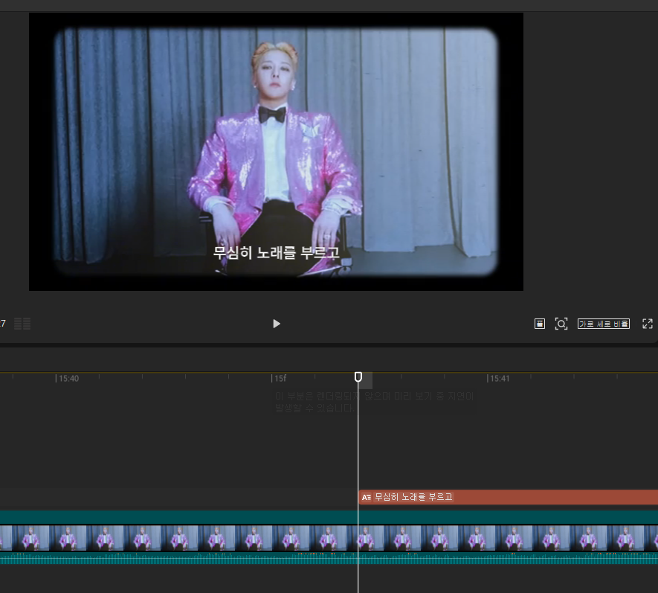This screenshot has height=593, width=658.
Task: Open the preview zoom magnifier icon
Action: pyautogui.click(x=561, y=324)
